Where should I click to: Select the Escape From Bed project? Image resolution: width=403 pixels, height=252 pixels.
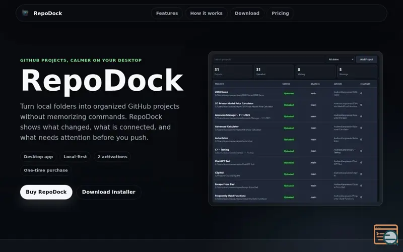(295, 185)
